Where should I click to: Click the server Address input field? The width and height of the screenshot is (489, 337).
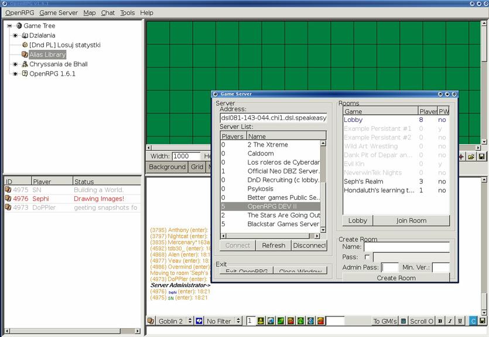273,118
